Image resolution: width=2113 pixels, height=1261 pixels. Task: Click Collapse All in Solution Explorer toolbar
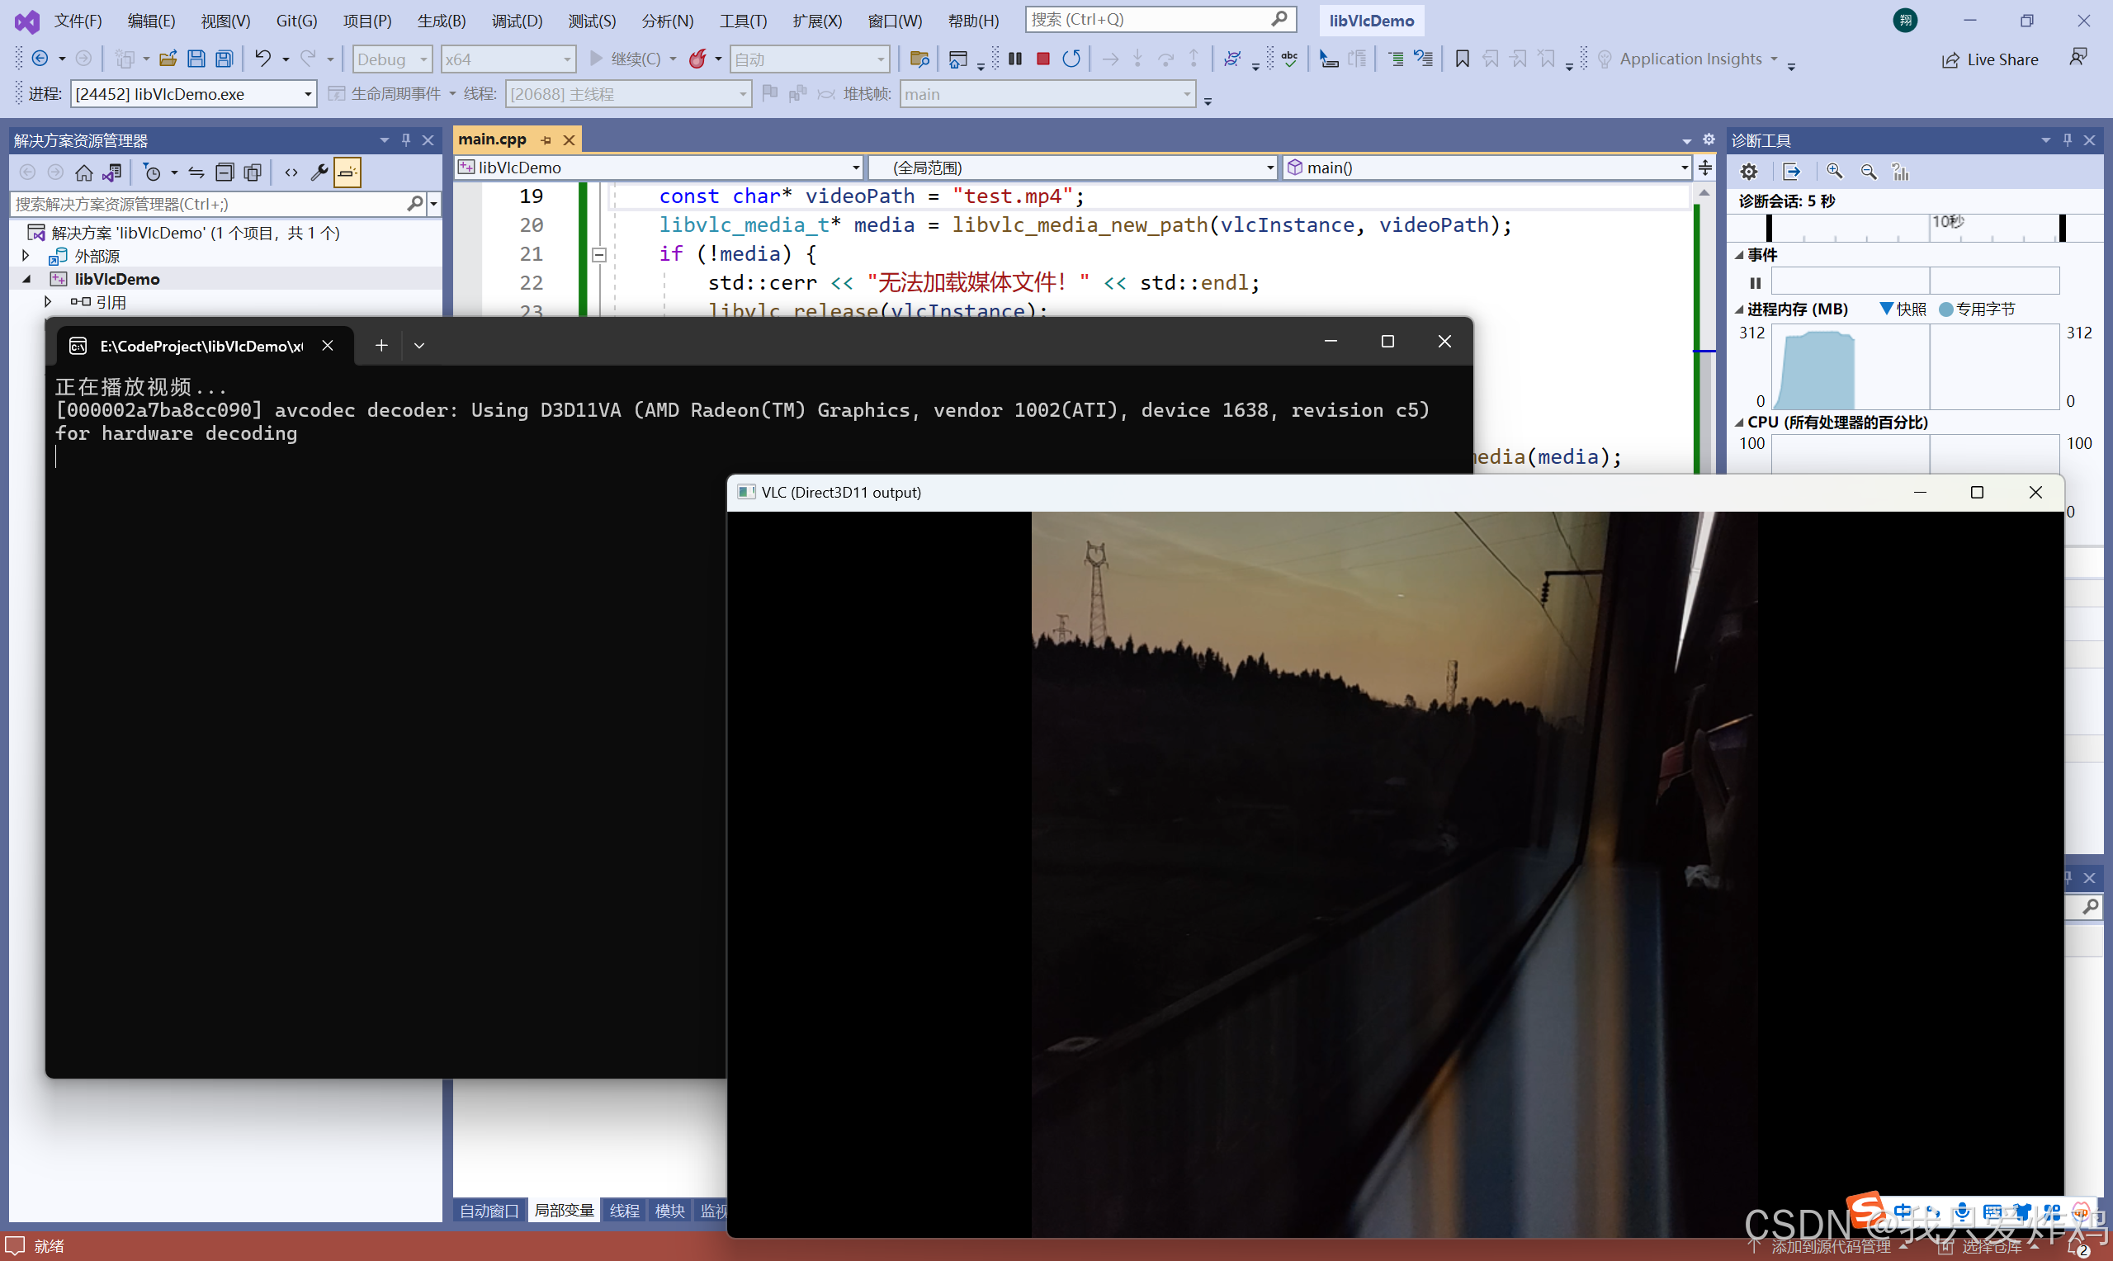coord(225,172)
